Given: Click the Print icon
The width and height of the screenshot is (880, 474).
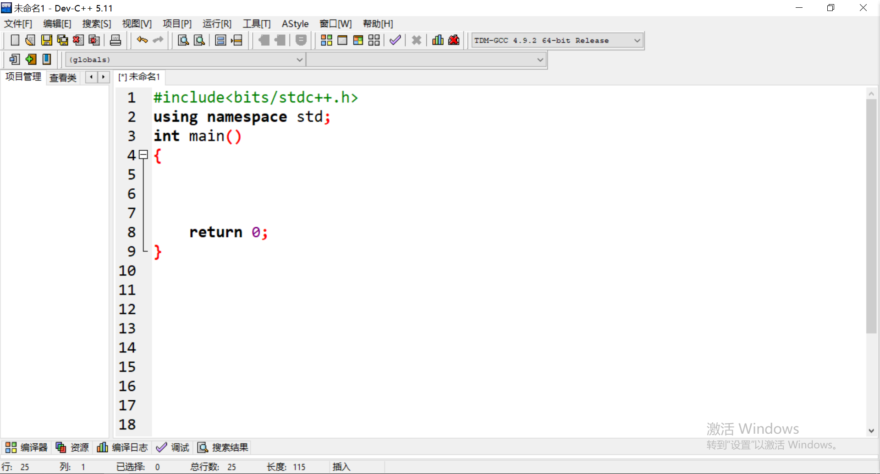Looking at the screenshot, I should [115, 40].
